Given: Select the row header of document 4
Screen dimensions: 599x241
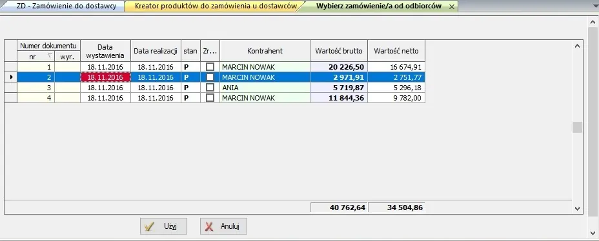Looking at the screenshot, I should point(11,97).
